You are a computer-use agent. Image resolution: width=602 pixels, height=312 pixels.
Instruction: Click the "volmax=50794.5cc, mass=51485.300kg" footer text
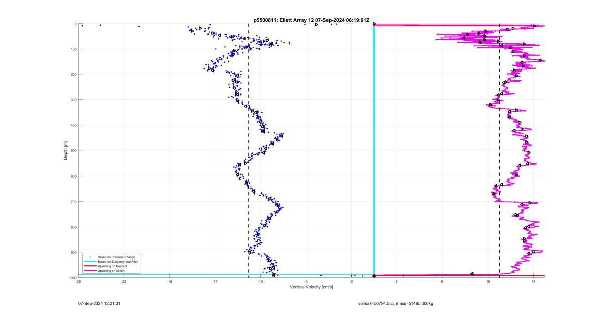coord(396,303)
